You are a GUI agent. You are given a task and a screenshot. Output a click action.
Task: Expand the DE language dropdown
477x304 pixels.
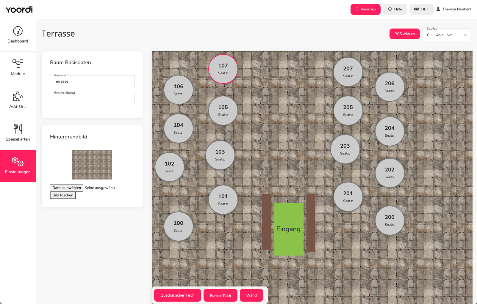click(x=422, y=9)
